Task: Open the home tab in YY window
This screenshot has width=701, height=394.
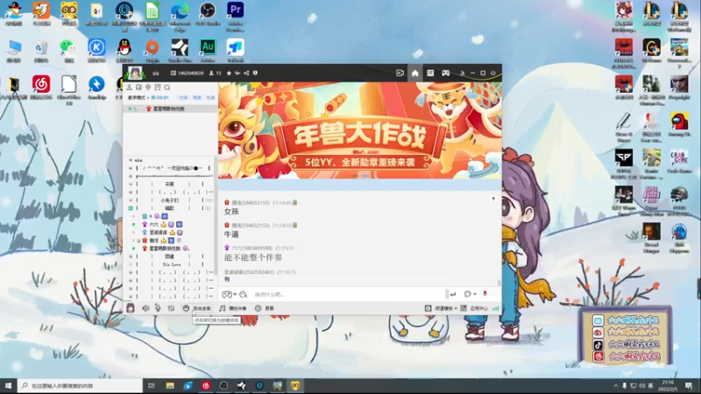Action: (x=414, y=74)
